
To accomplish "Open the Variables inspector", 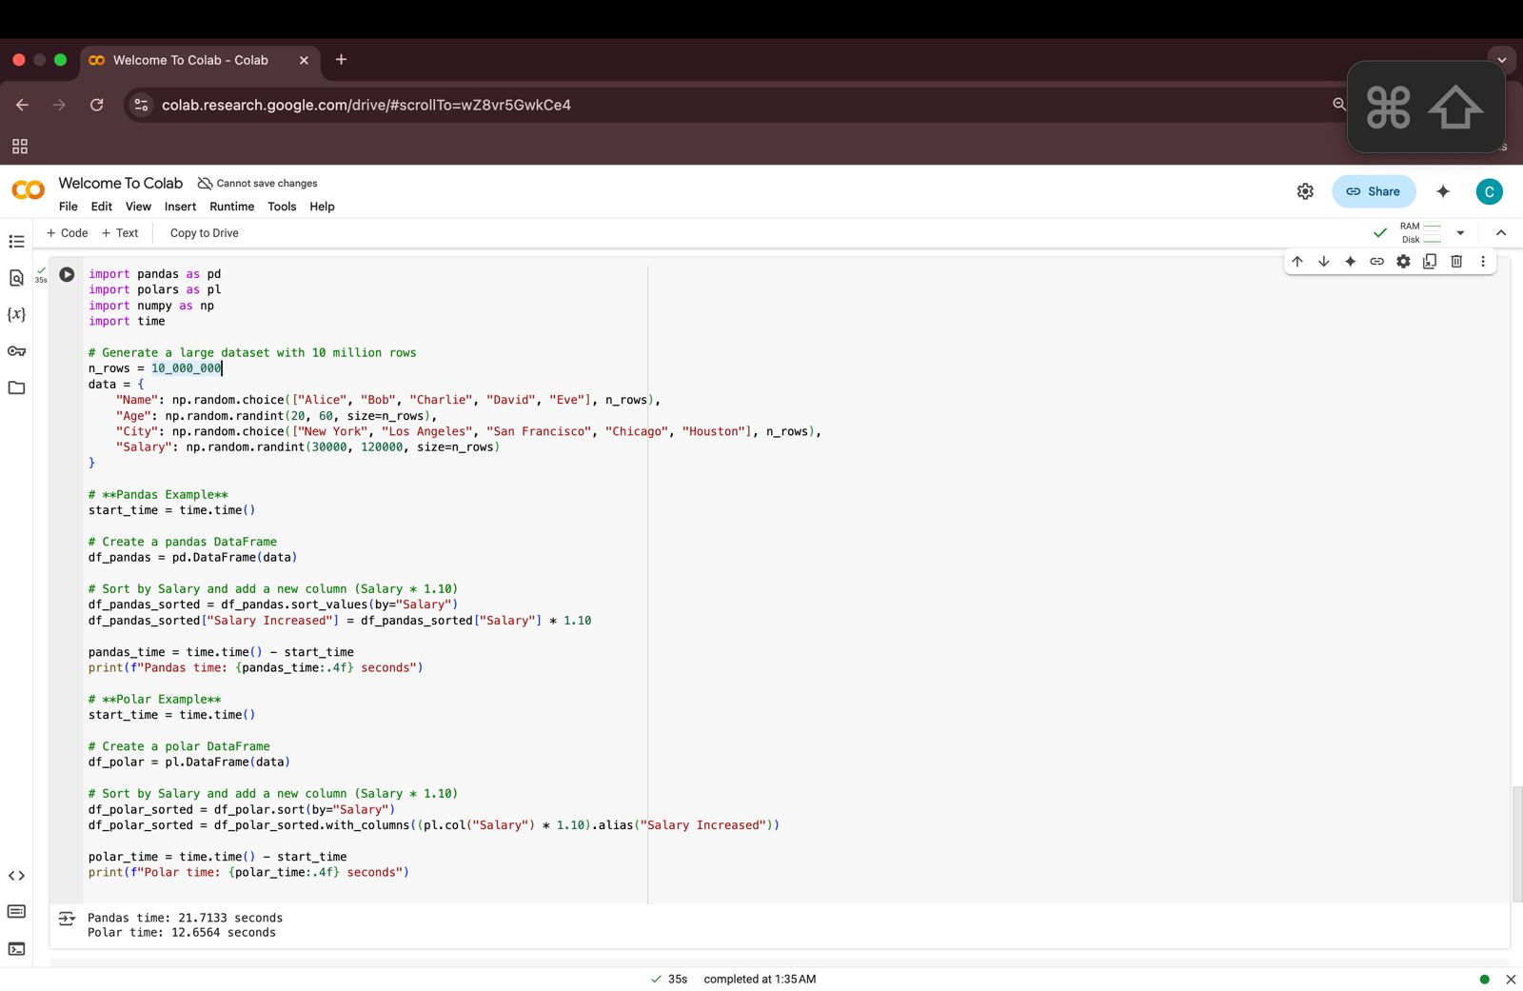I will [16, 314].
